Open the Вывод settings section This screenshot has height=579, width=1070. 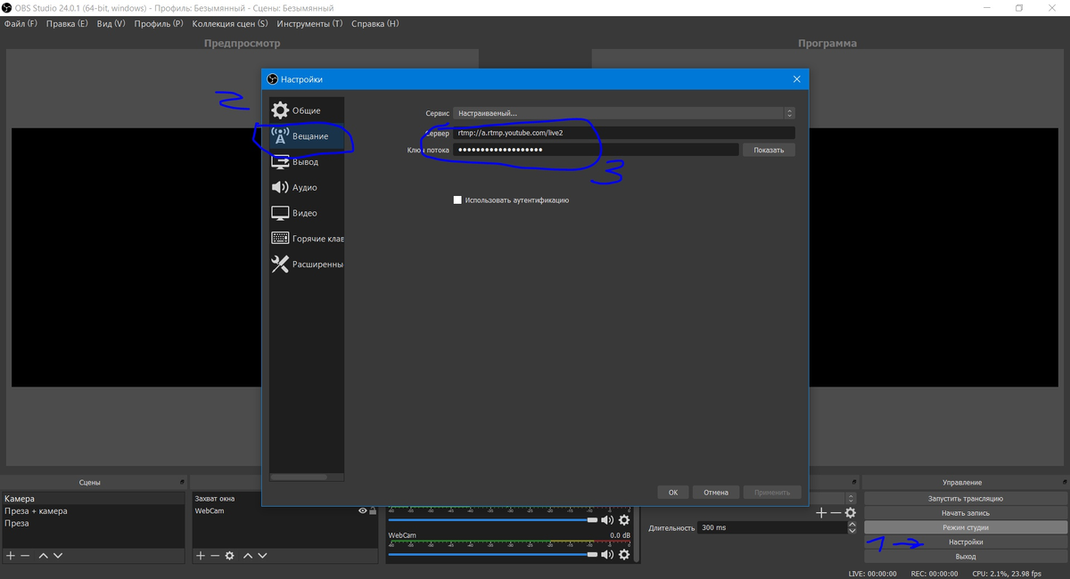coord(307,162)
